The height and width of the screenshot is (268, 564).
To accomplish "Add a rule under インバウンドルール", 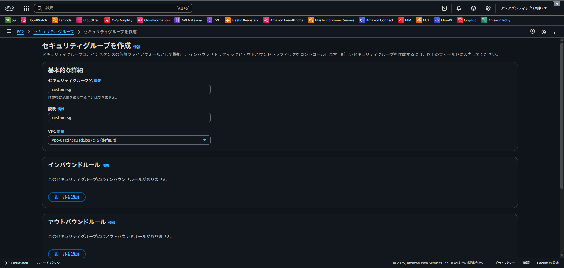I will 67,197.
